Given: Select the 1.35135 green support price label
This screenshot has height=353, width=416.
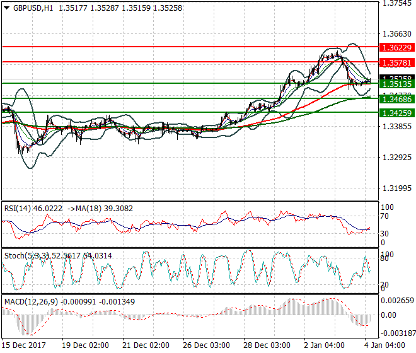Looking at the screenshot, I should (397, 84).
